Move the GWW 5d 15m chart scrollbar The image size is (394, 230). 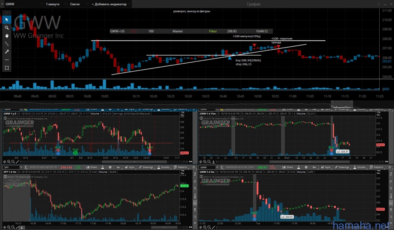pos(309,162)
